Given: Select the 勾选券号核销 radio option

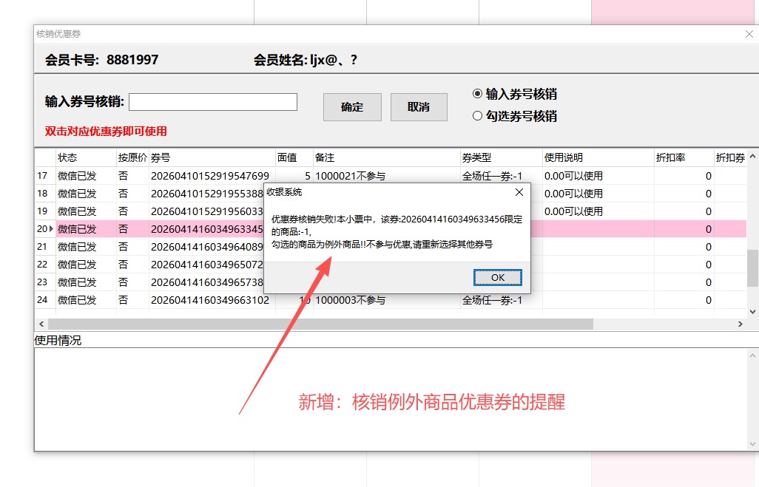Looking at the screenshot, I should (x=477, y=116).
